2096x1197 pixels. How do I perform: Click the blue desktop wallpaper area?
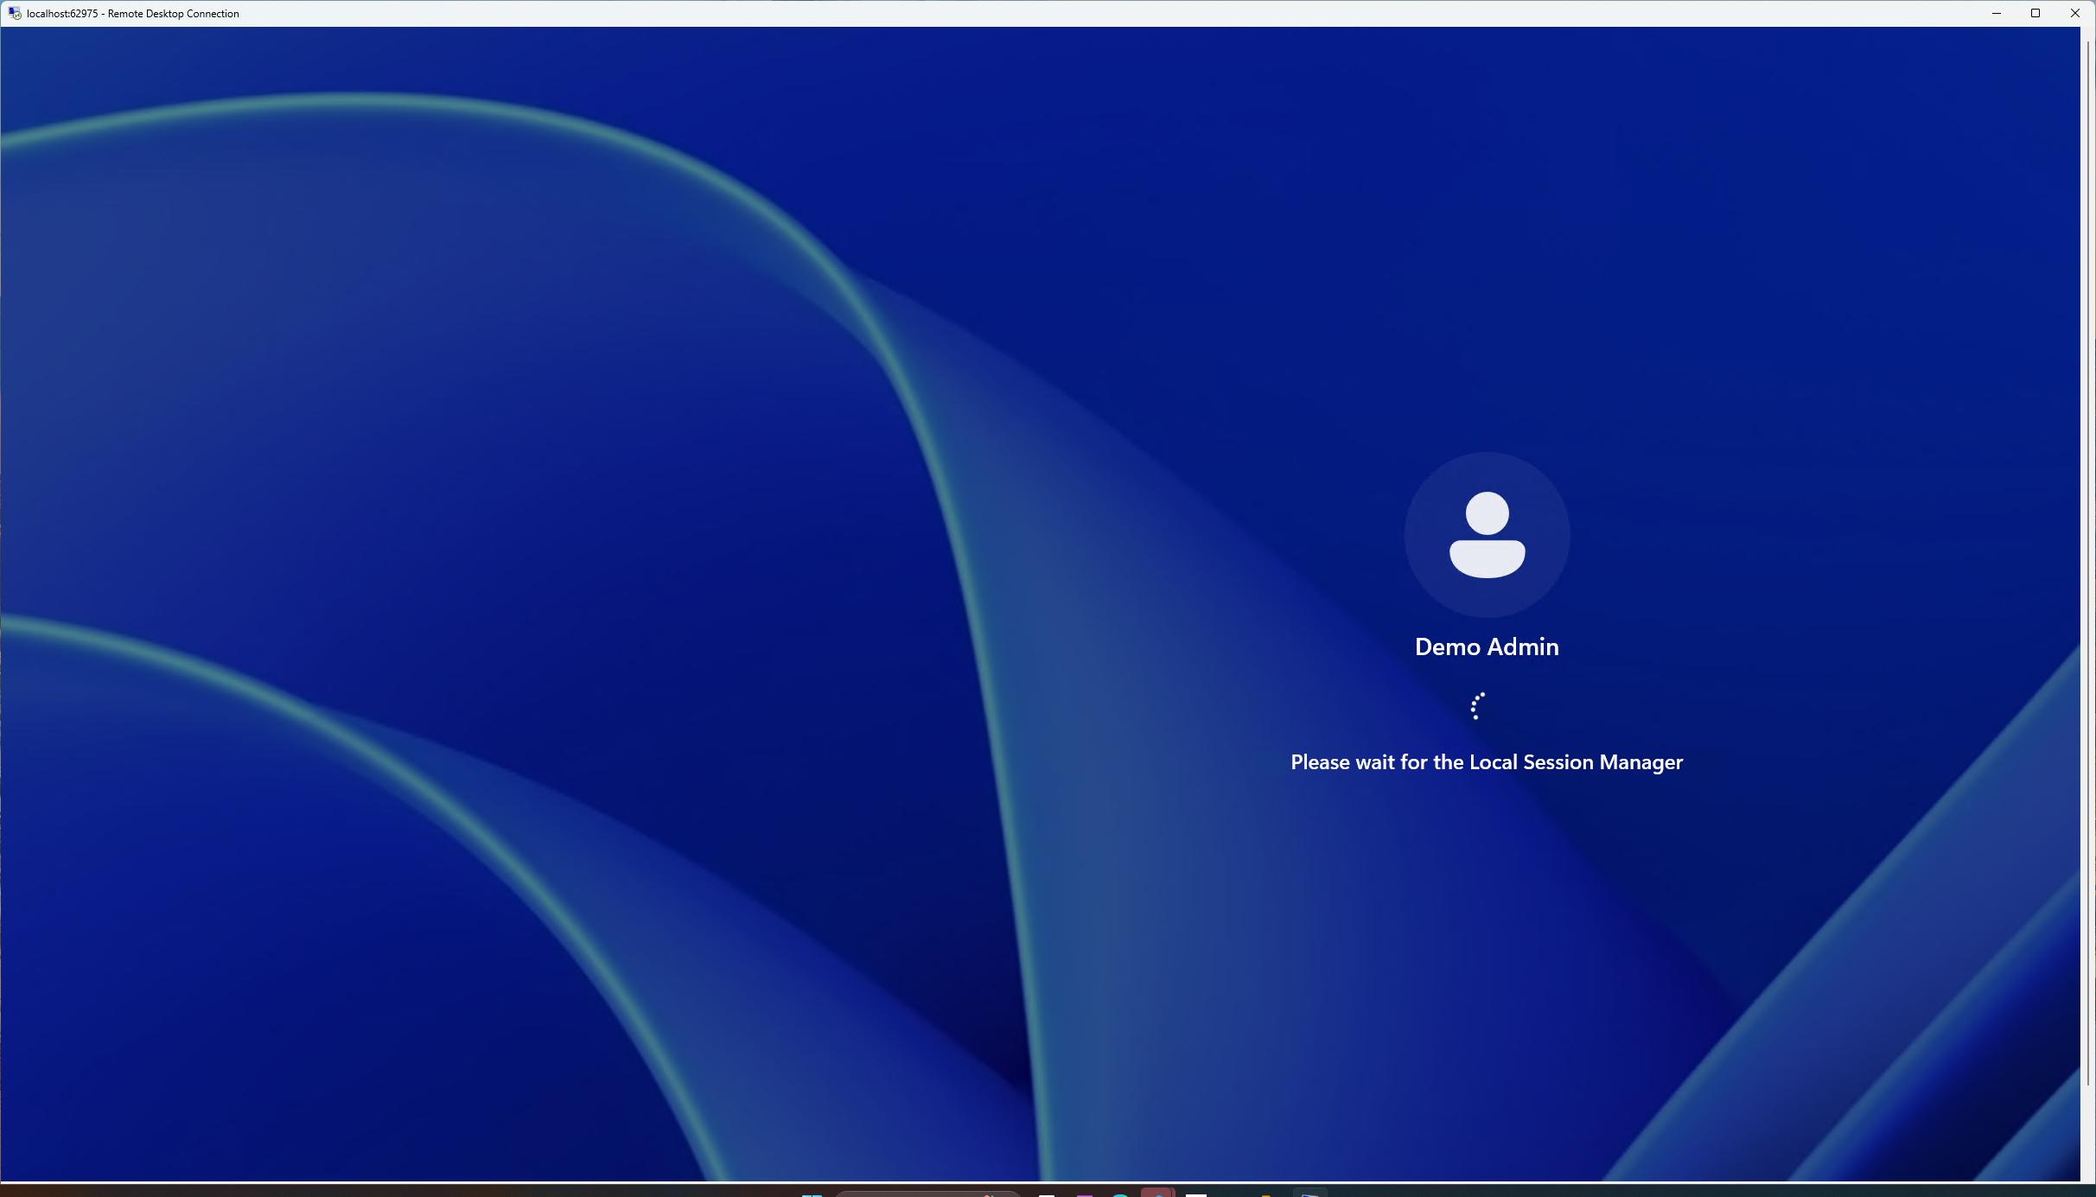432,605
